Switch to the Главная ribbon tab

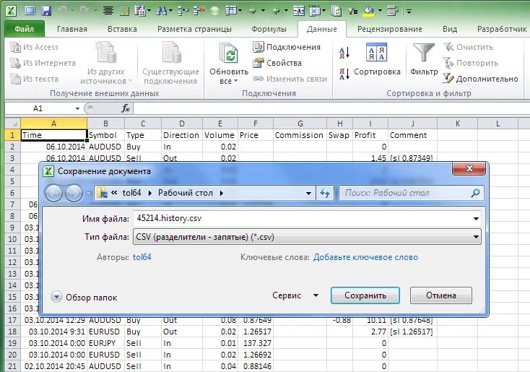coord(72,29)
